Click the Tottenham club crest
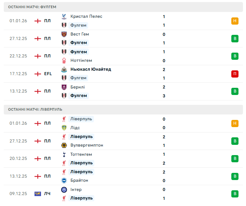 pyautogui.click(x=64, y=154)
